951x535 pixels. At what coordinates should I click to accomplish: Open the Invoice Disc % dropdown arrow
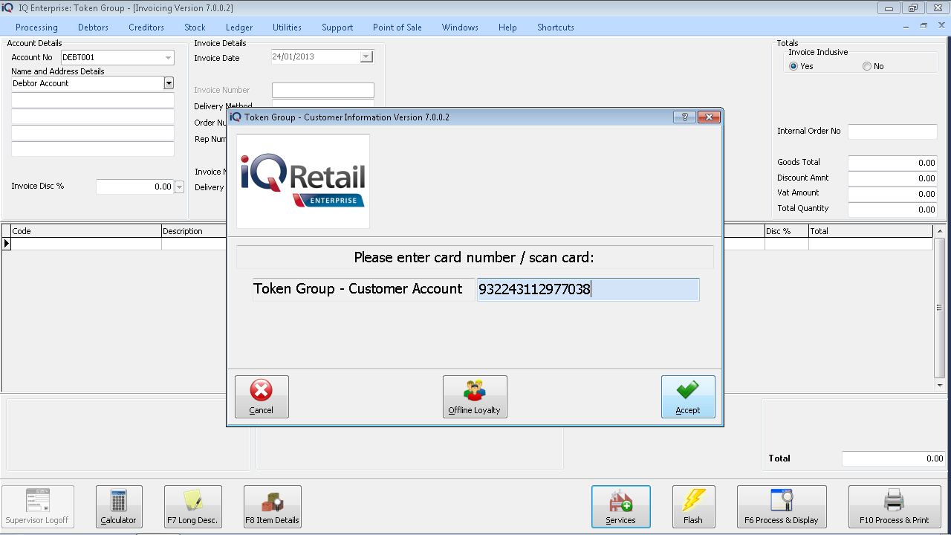[179, 187]
